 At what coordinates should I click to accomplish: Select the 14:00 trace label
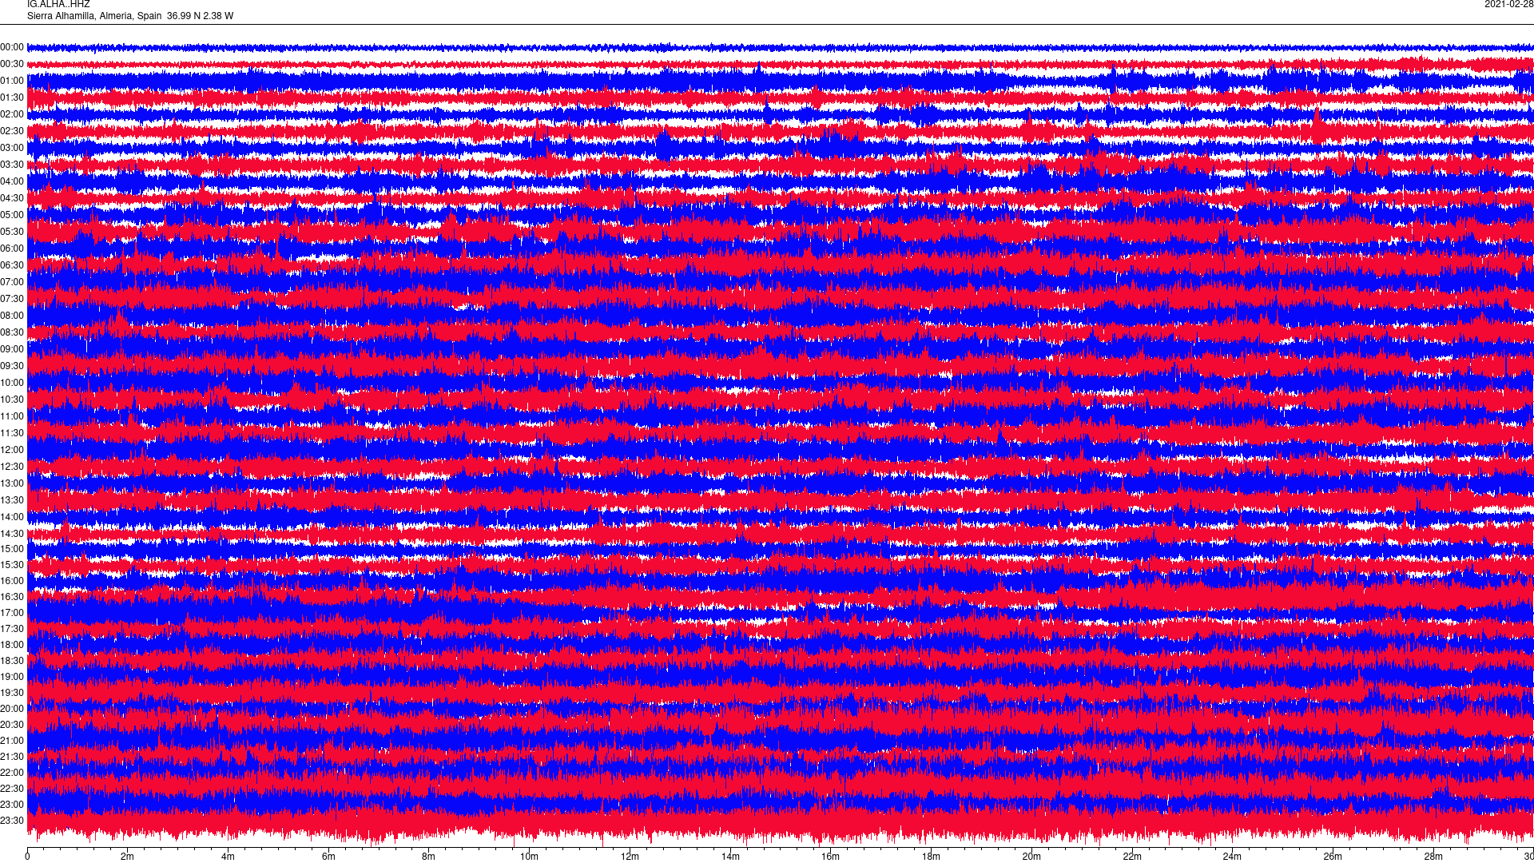12,518
